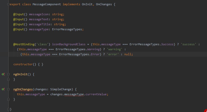
Task: Click the Error enum member
Action: click(x=95, y=54)
